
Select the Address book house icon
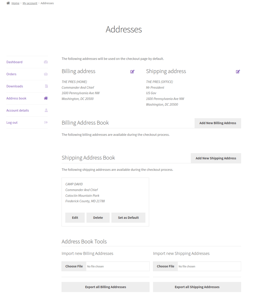point(45,98)
